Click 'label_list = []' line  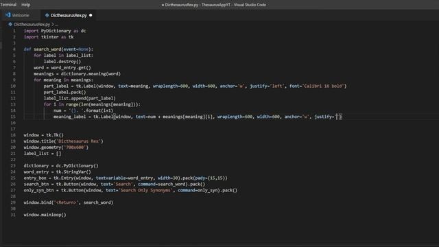43,154
